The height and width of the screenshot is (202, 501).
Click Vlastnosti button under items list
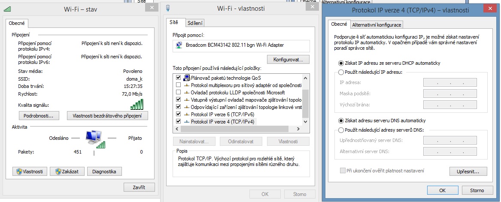click(x=288, y=142)
